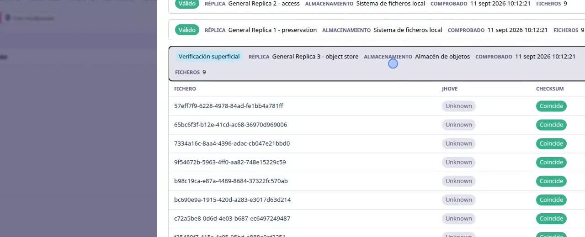Select file b98c19ca-e87a-4489-8684-37322fc570ab
585x237 pixels.
pyautogui.click(x=231, y=181)
